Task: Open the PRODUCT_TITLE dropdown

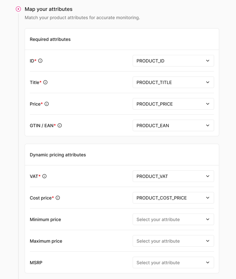Action: (173, 82)
